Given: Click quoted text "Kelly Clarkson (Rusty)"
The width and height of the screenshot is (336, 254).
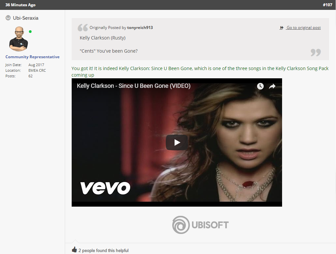Looking at the screenshot, I should (x=103, y=38).
